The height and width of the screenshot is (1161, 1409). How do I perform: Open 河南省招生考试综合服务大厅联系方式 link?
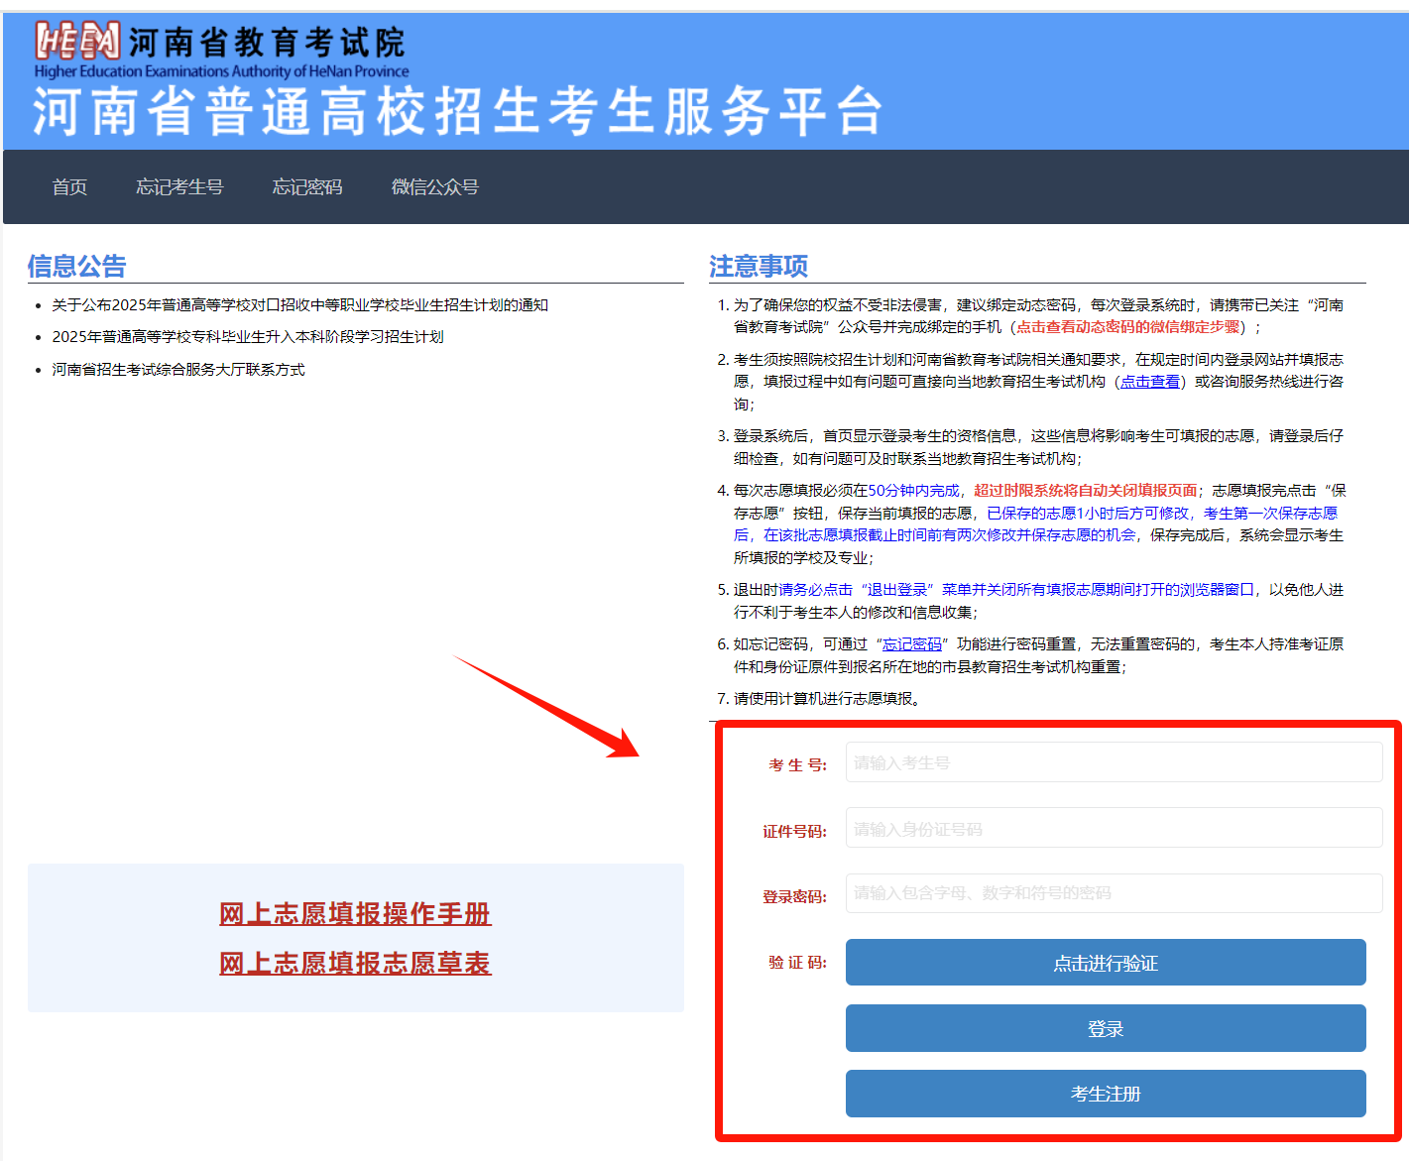click(x=178, y=370)
